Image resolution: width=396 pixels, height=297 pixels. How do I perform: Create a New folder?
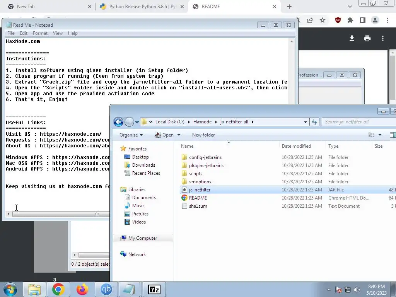click(x=203, y=135)
